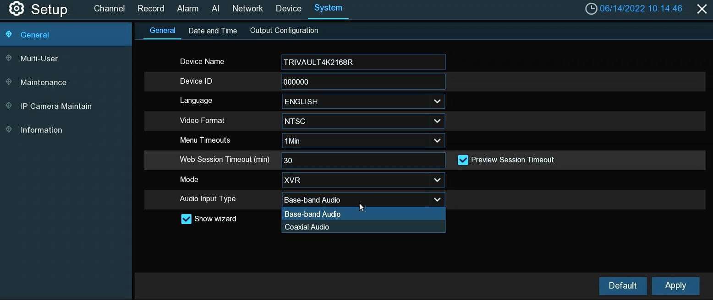The image size is (713, 300).
Task: Switch to the Output Configuration tab
Action: (x=284, y=31)
